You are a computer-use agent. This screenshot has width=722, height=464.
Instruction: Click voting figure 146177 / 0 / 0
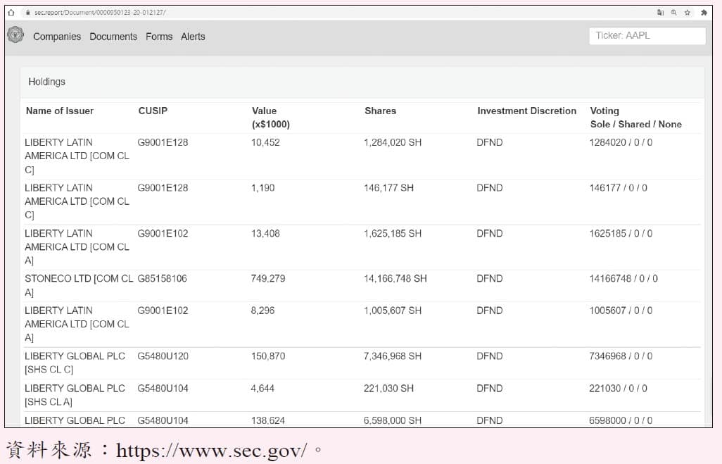tap(619, 188)
